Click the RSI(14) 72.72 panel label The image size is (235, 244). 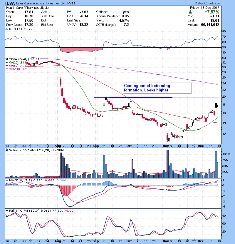click(21, 29)
